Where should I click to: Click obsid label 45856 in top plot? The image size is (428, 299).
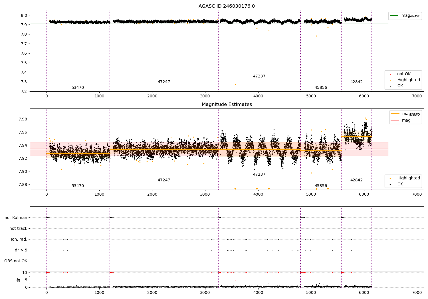pyautogui.click(x=321, y=88)
